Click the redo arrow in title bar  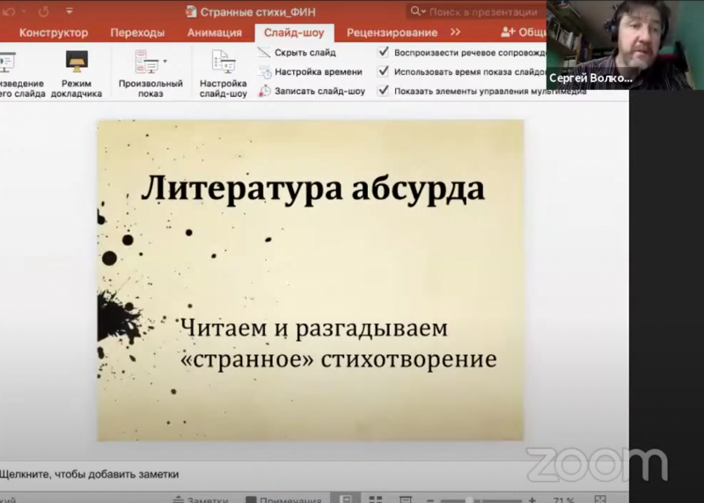(43, 11)
